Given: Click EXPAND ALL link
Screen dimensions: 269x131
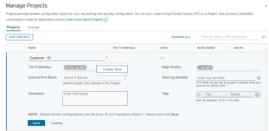Looking at the screenshot, I should tap(181, 37).
